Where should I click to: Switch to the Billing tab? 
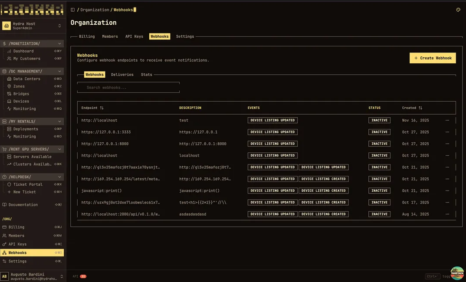87,36
